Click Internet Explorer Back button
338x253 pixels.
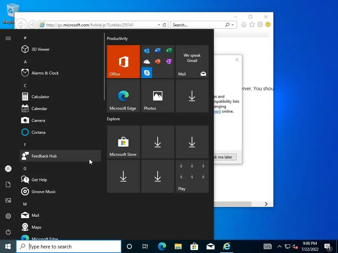pos(21,25)
